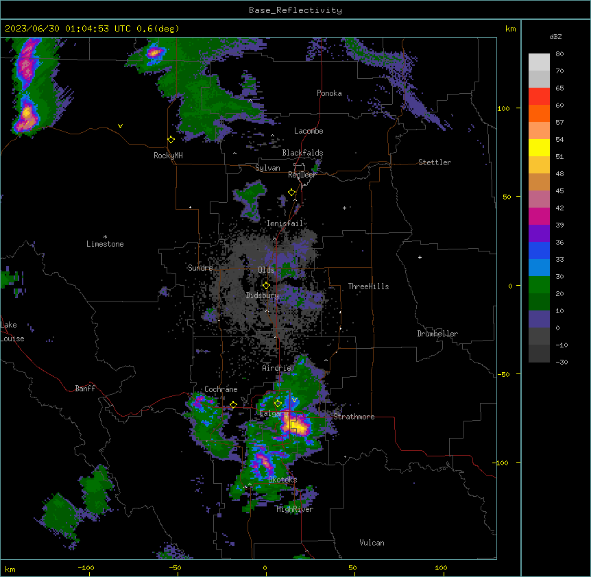Click the Ponoka label
The height and width of the screenshot is (577, 591).
(329, 93)
